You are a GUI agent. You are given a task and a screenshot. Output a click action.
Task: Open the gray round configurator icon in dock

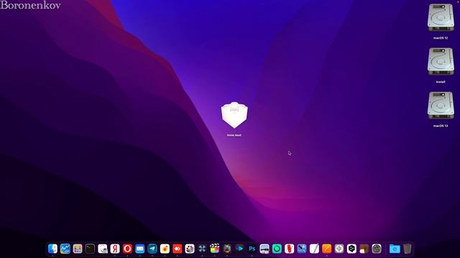click(339, 249)
